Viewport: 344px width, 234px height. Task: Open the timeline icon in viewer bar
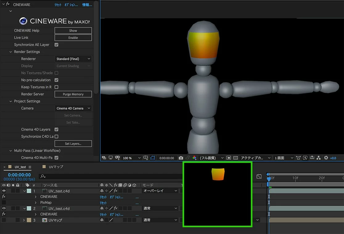coord(312,158)
